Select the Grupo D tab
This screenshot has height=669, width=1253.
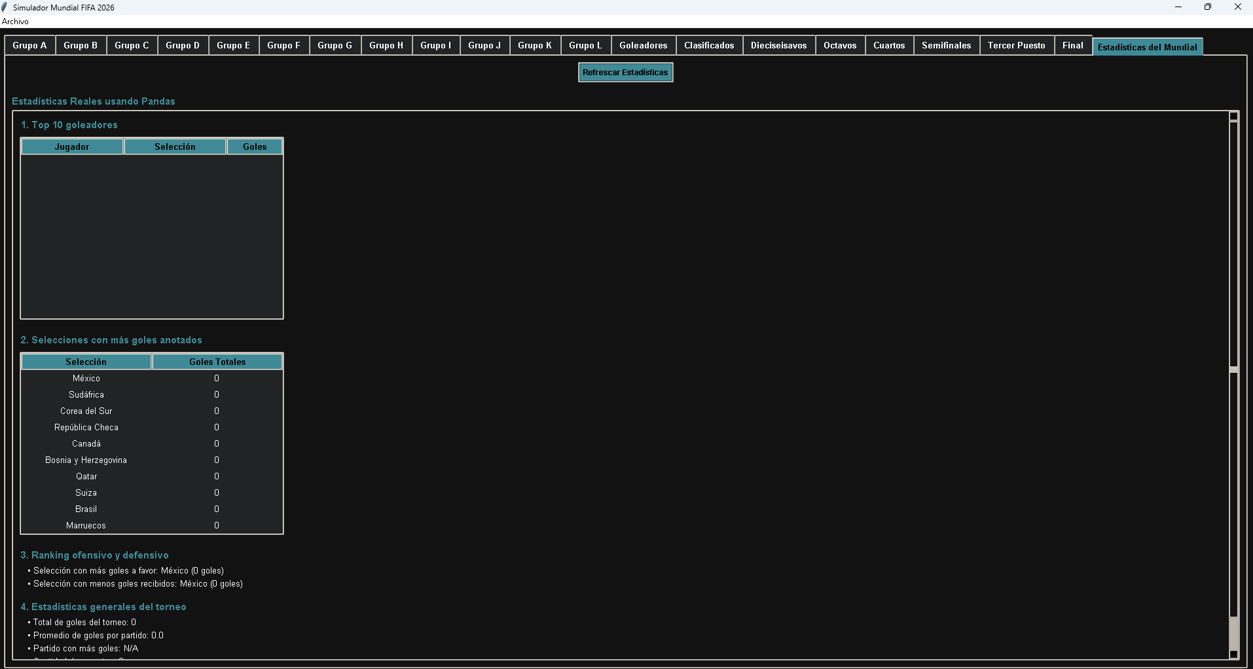(183, 45)
